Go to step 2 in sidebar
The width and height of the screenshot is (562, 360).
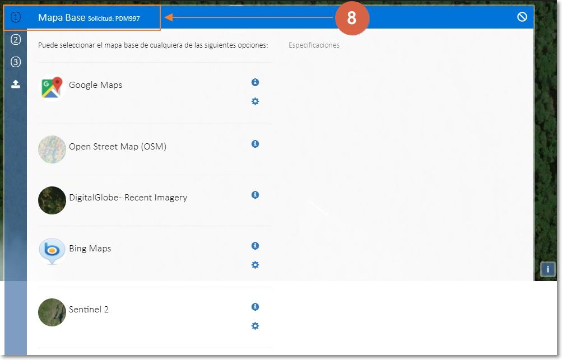pos(16,40)
